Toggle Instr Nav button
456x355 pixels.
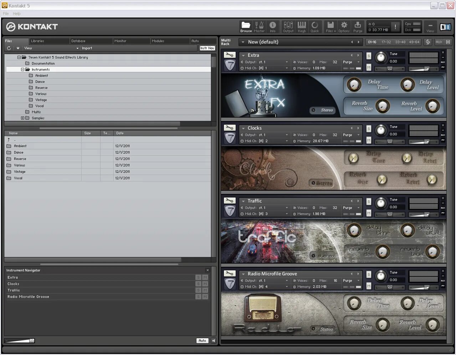(x=207, y=48)
